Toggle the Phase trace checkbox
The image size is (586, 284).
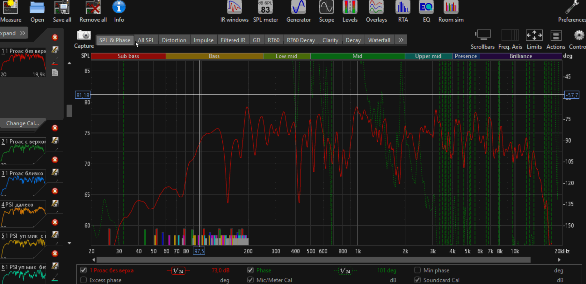coord(250,270)
